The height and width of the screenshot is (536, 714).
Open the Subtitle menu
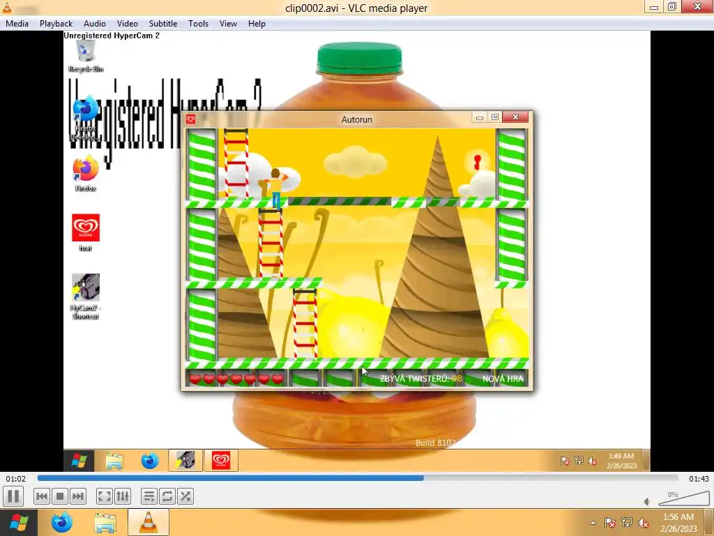[163, 24]
